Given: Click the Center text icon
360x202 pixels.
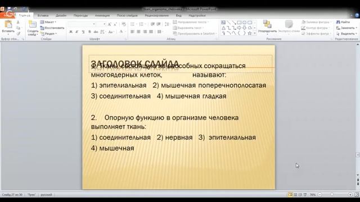Looking at the screenshot, I should 139,31.
